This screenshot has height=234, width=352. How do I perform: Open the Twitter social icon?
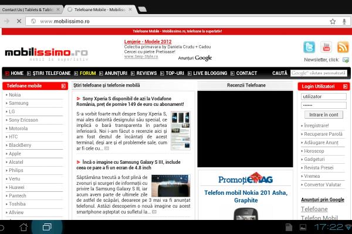309,47
